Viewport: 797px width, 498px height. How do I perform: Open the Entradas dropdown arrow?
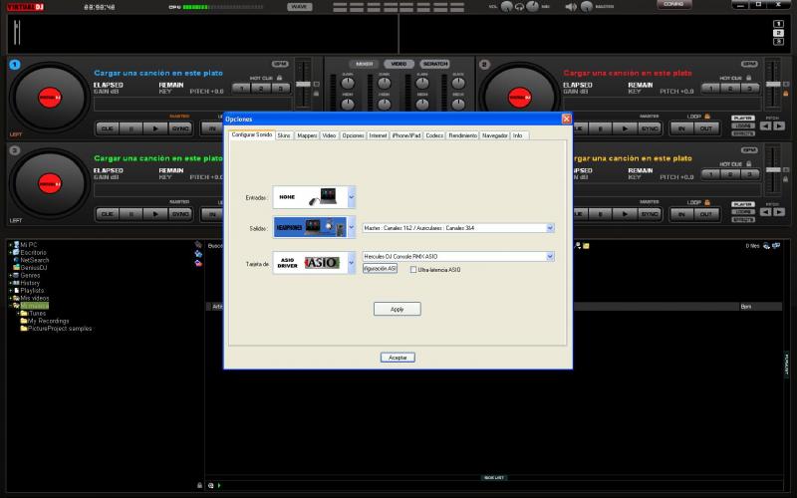(352, 197)
